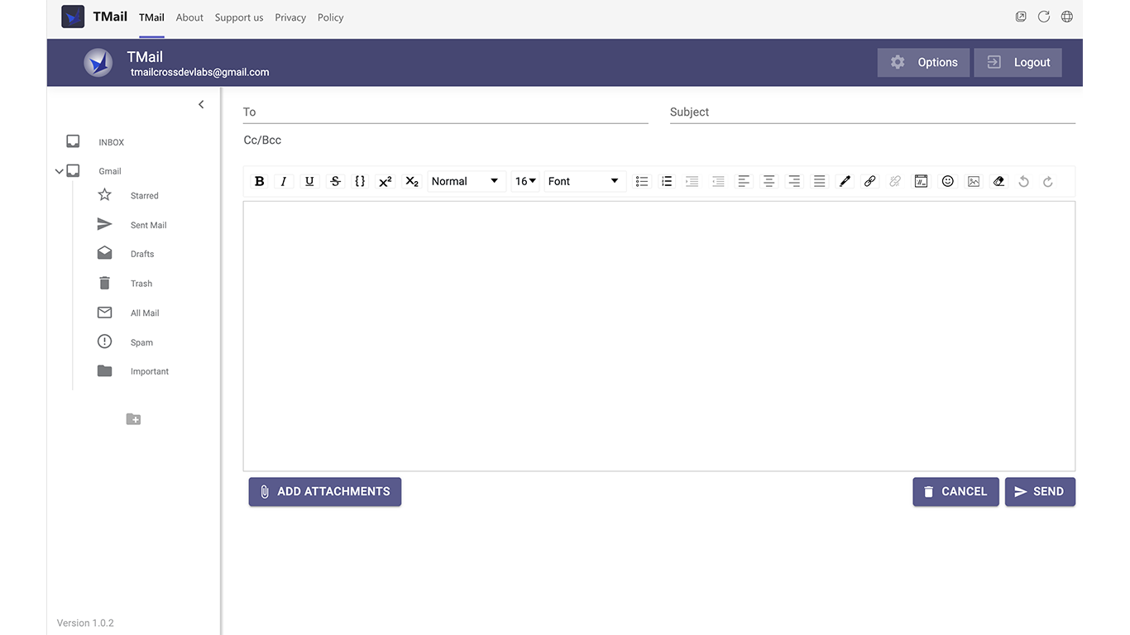Open the emoji picker
1130x635 pixels.
click(x=948, y=181)
